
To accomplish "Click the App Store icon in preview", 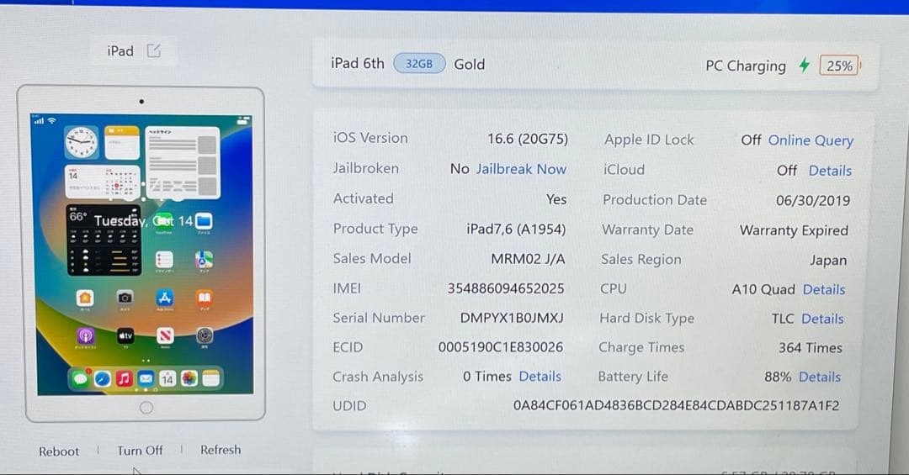I will coord(165,298).
